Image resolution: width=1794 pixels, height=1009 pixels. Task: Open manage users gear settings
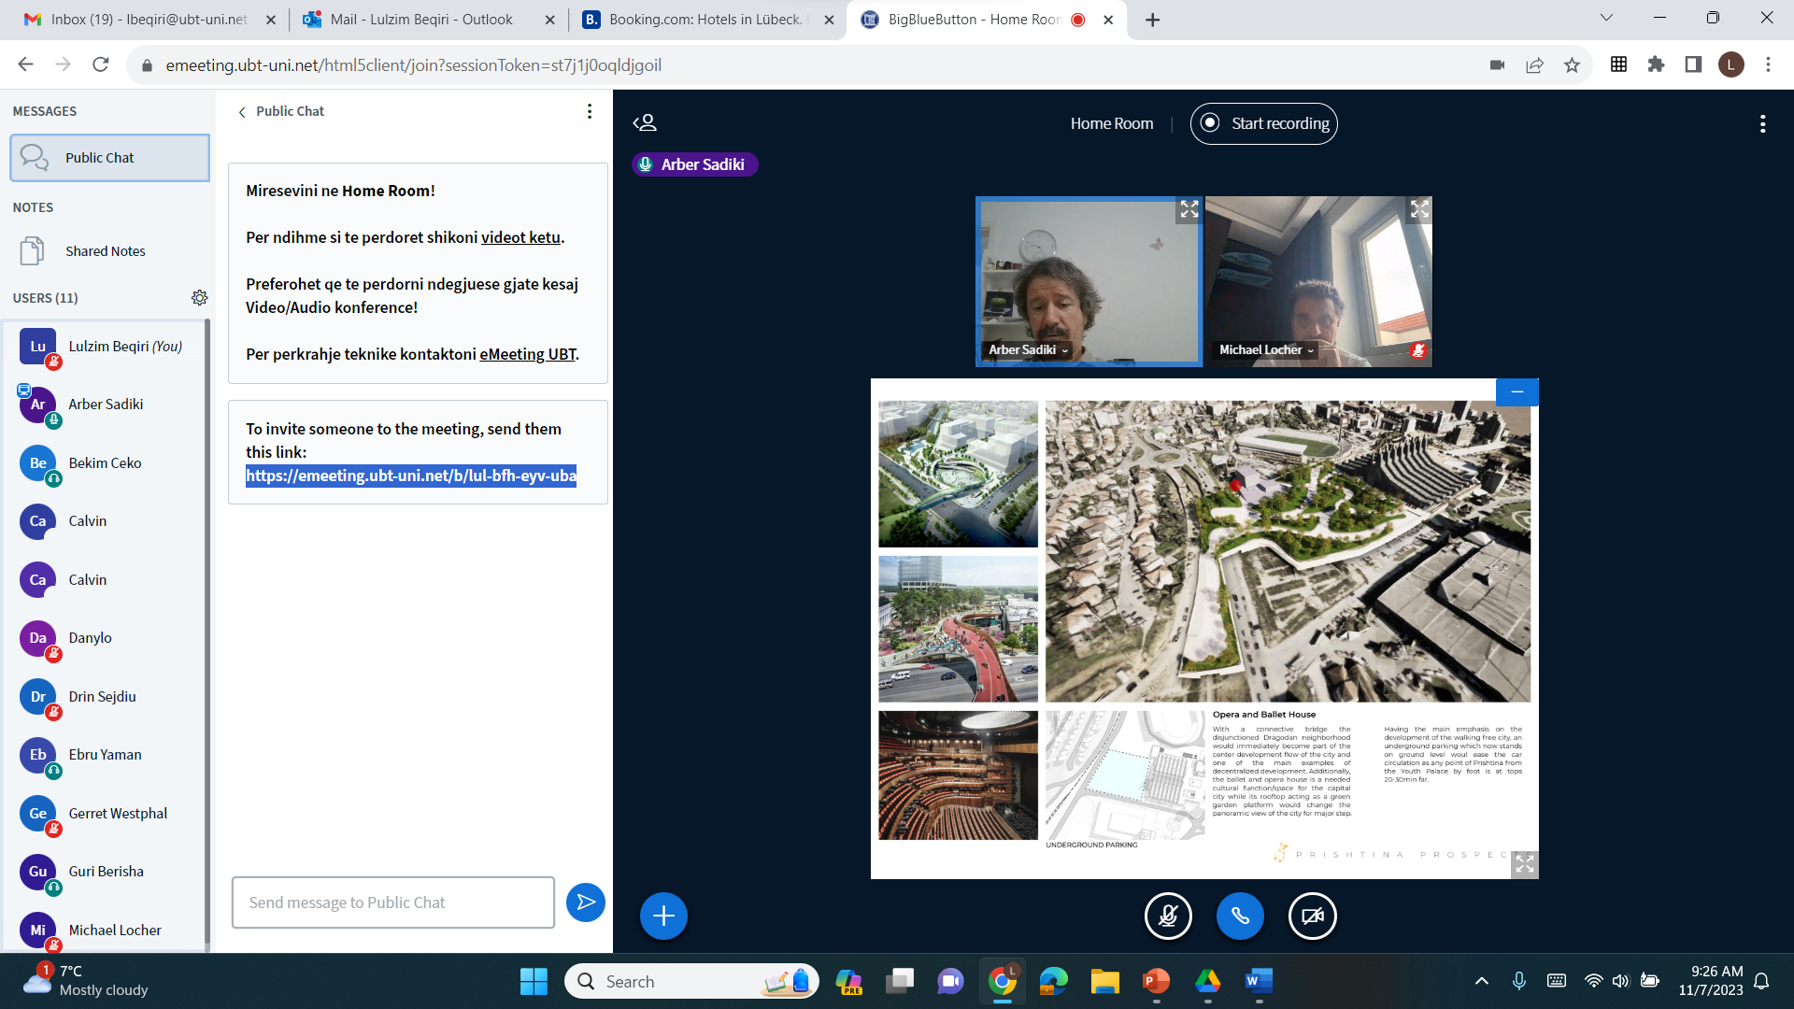click(199, 298)
